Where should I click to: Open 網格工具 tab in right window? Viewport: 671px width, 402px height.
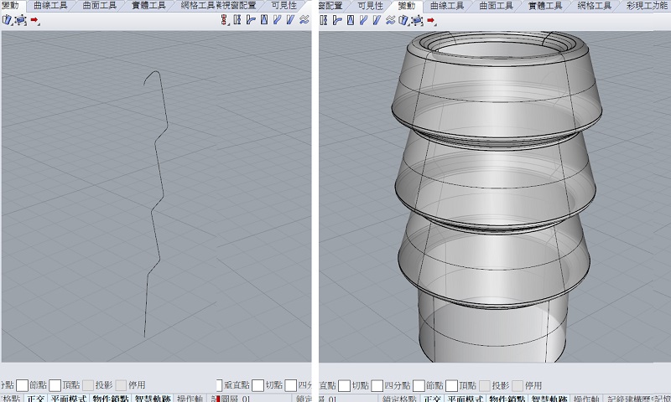click(595, 6)
